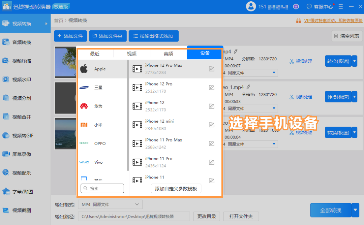
Task: Open 视频截图 in the sidebar
Action: point(25,210)
